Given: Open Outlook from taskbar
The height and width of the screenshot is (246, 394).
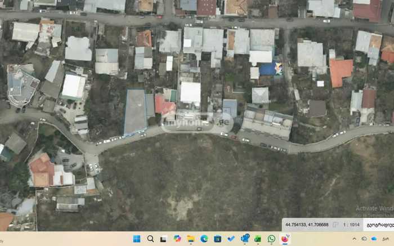Looking at the screenshot, I should click(244, 239).
